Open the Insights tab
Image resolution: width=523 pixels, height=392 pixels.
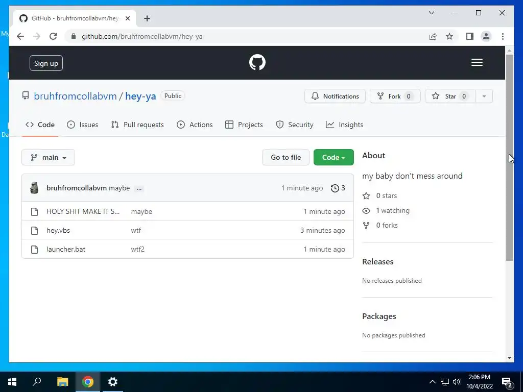[345, 125]
